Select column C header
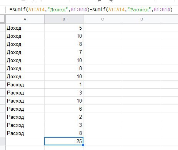 click(x=103, y=19)
